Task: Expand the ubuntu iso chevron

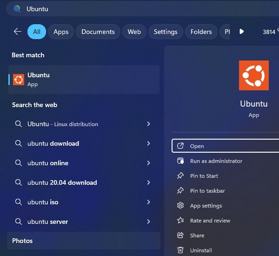Action: tap(149, 202)
